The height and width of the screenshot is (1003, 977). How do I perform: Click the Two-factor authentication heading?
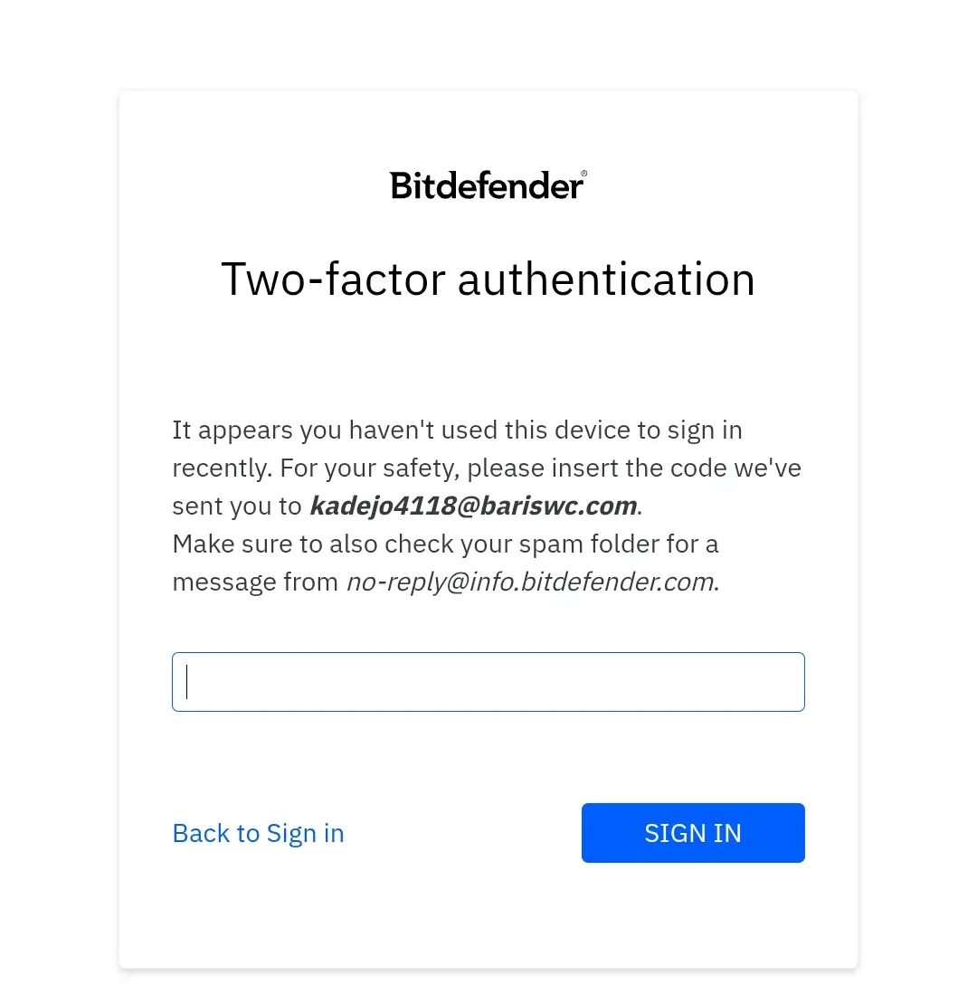tap(488, 279)
